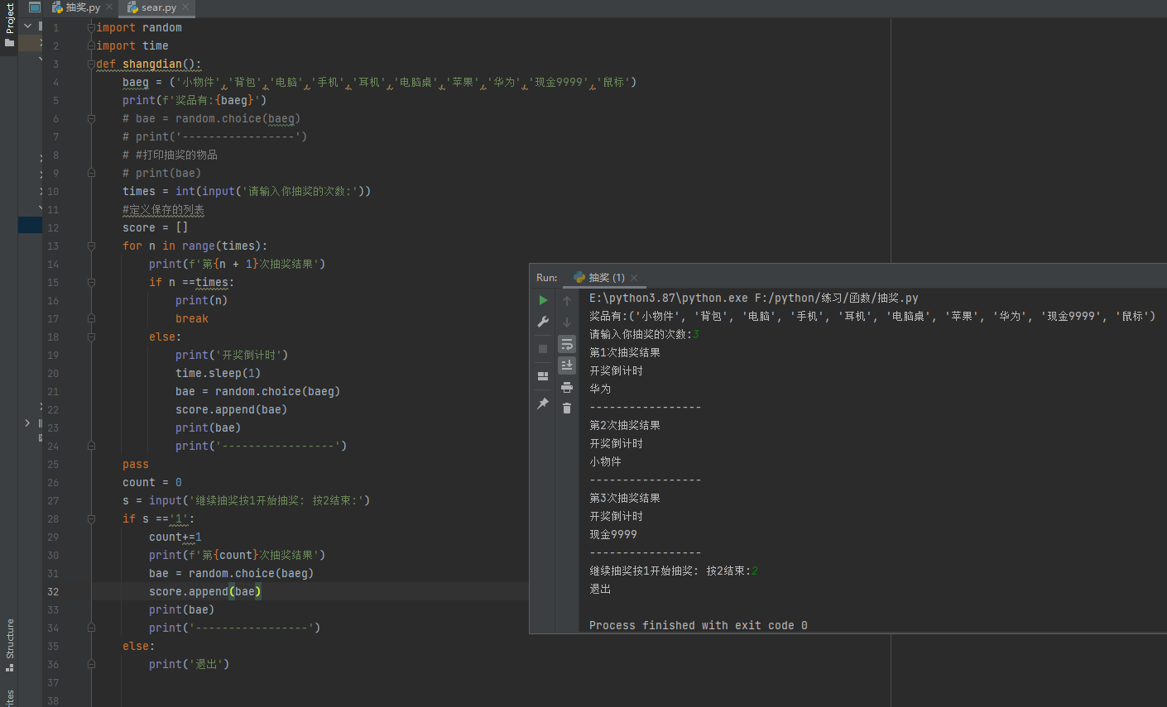The height and width of the screenshot is (707, 1167).
Task: Click 'count+=1' on line 29
Action: pyautogui.click(x=175, y=537)
